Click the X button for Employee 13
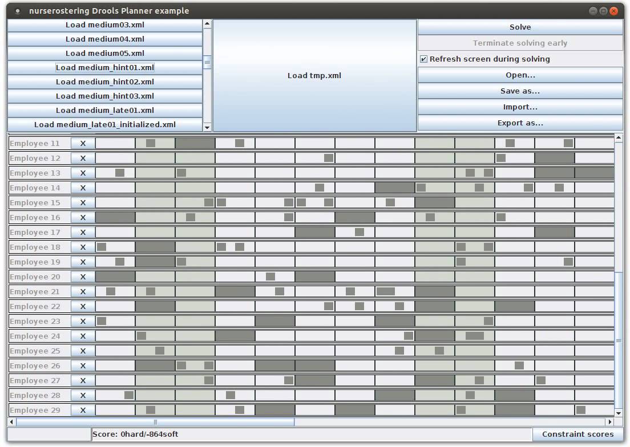The width and height of the screenshot is (630, 447). (83, 173)
